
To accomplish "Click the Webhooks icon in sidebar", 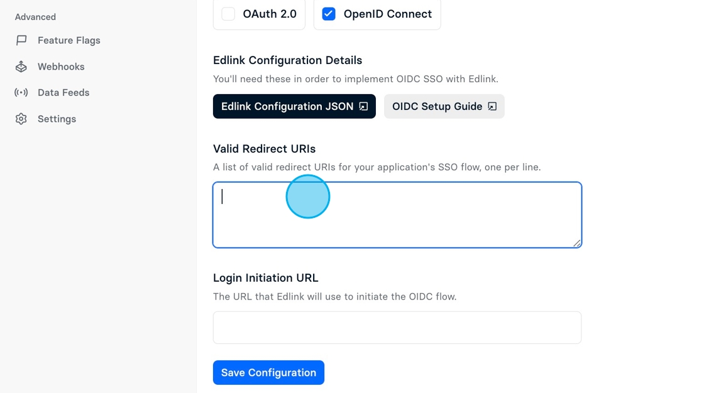I will [x=21, y=67].
